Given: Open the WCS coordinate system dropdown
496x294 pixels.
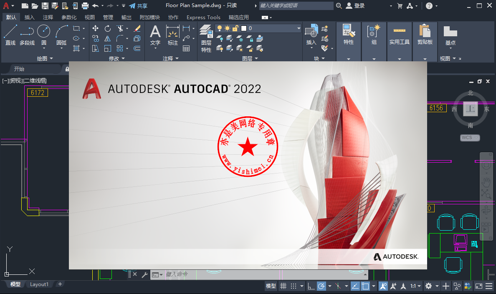Looking at the screenshot, I should [470, 138].
